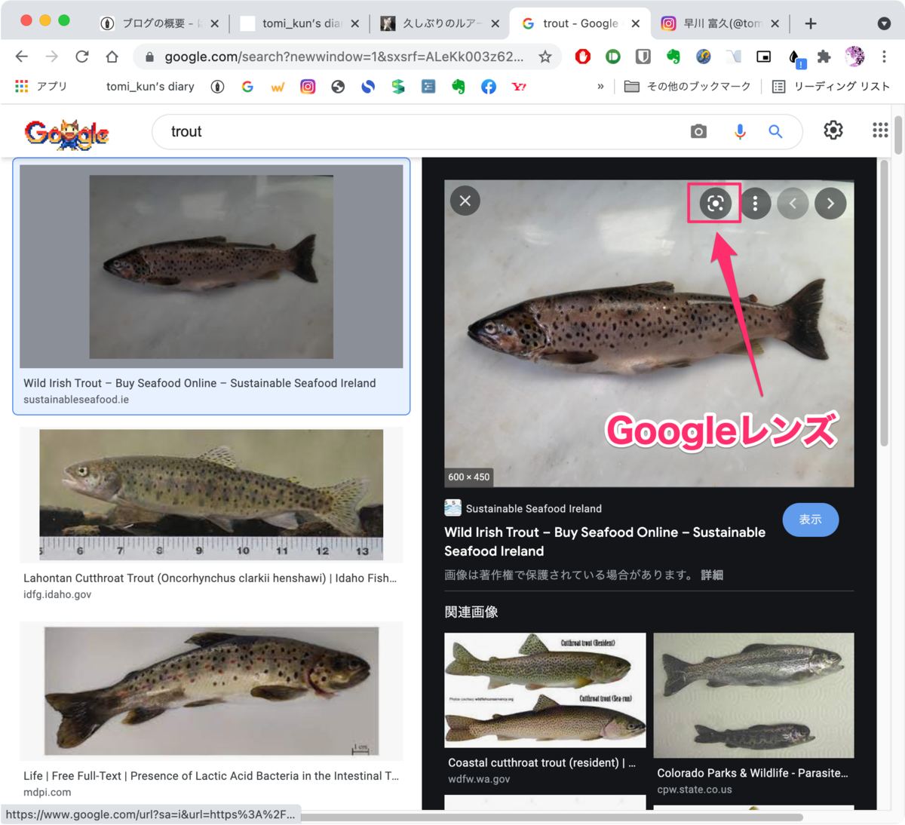The height and width of the screenshot is (825, 905).
Task: Click the Sustainable Seafood Ireland source name
Action: pyautogui.click(x=533, y=508)
